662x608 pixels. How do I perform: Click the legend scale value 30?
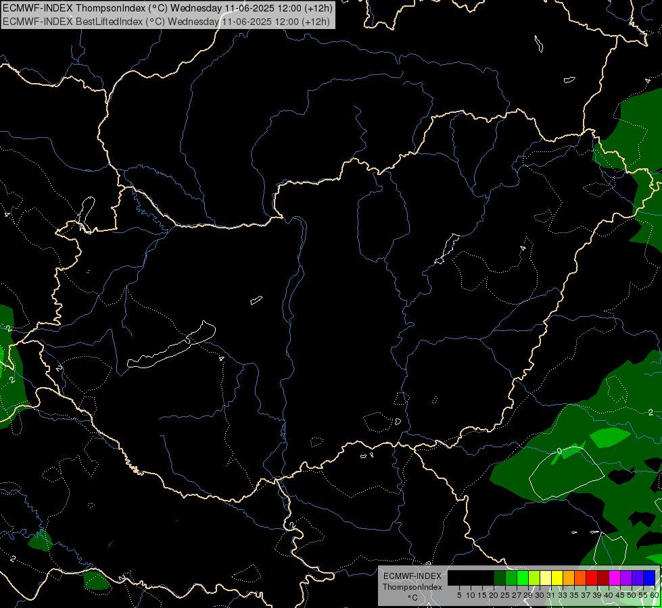(540, 595)
